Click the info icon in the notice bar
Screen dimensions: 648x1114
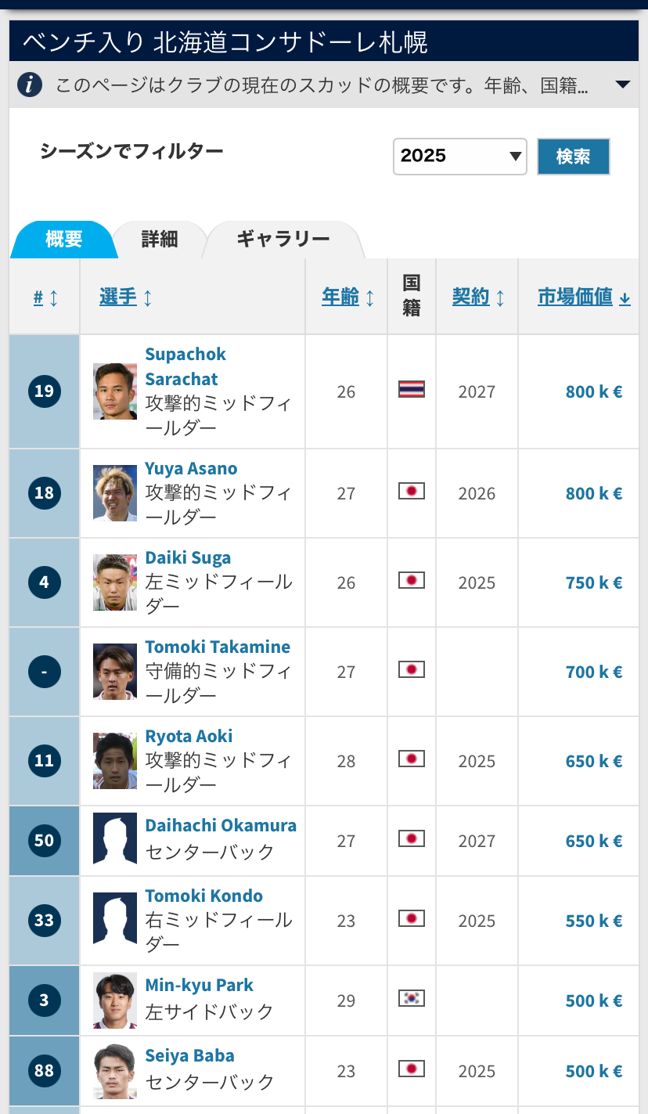click(29, 85)
